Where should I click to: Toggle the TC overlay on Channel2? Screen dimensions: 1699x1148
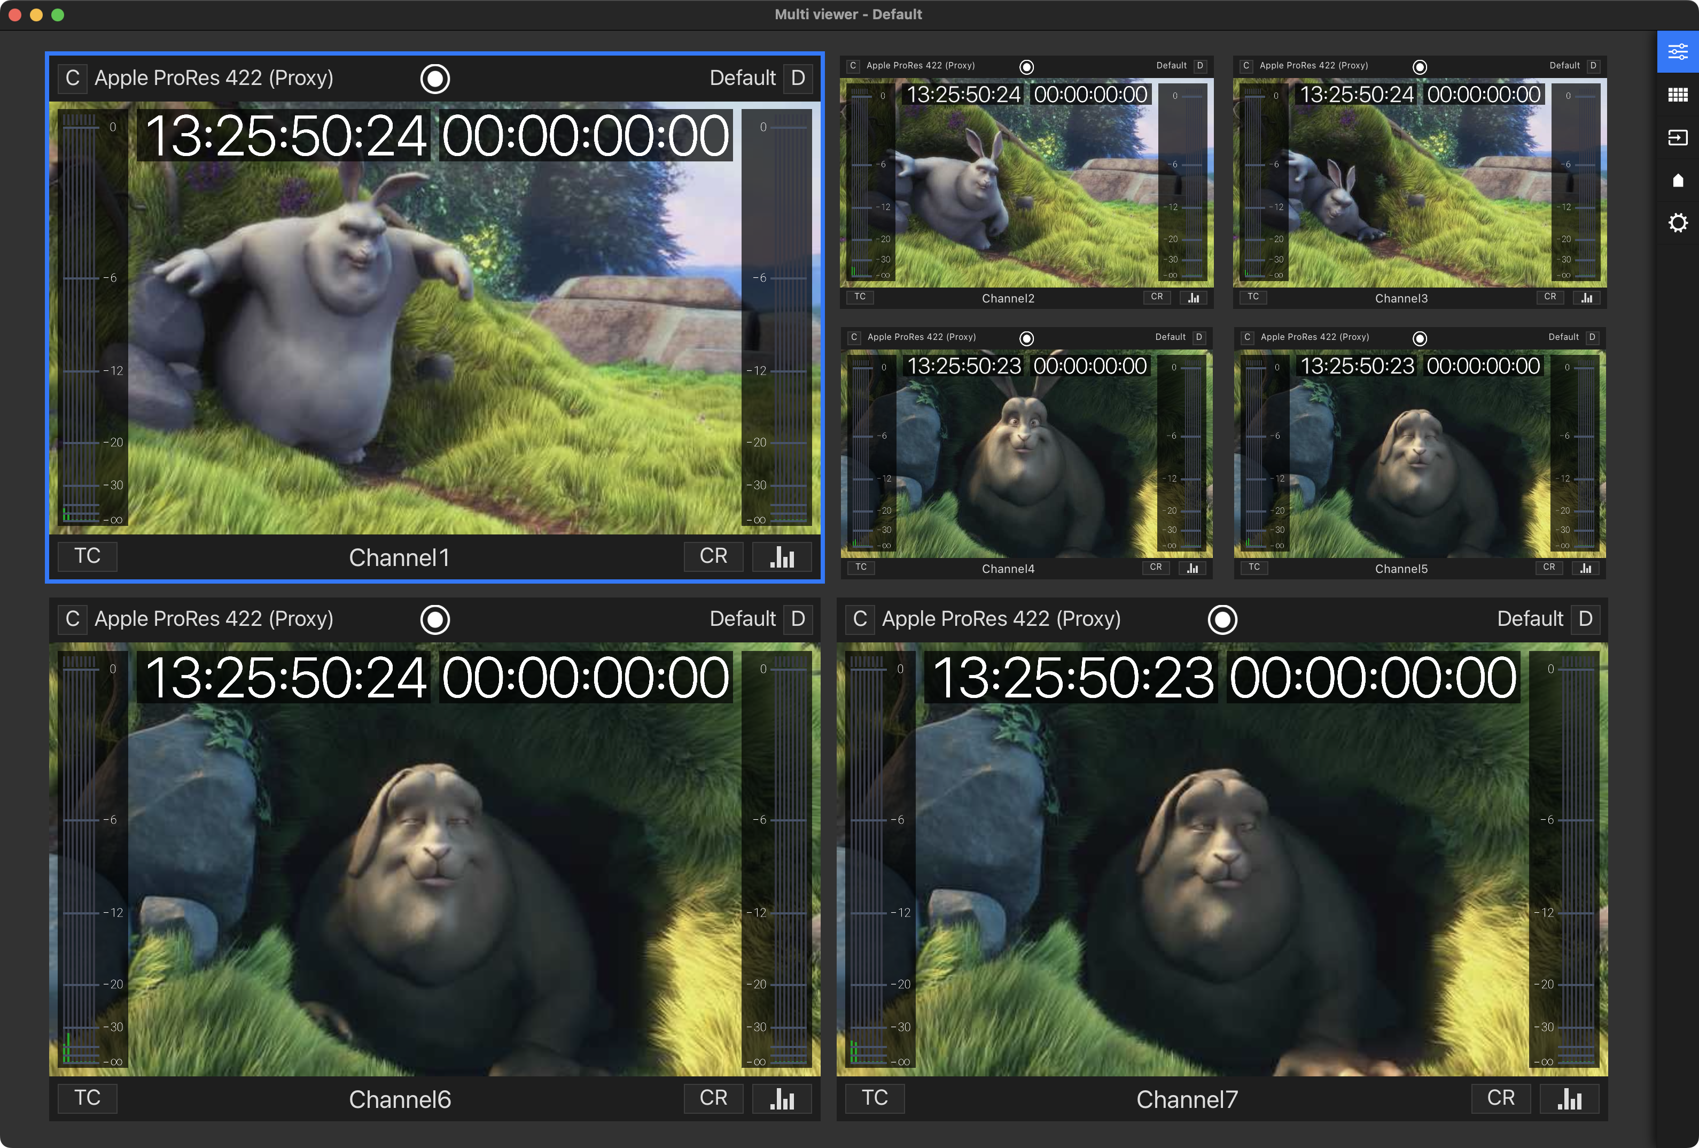[860, 297]
